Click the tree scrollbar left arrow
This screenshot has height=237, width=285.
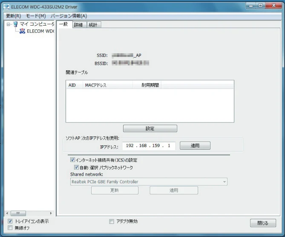(7, 213)
